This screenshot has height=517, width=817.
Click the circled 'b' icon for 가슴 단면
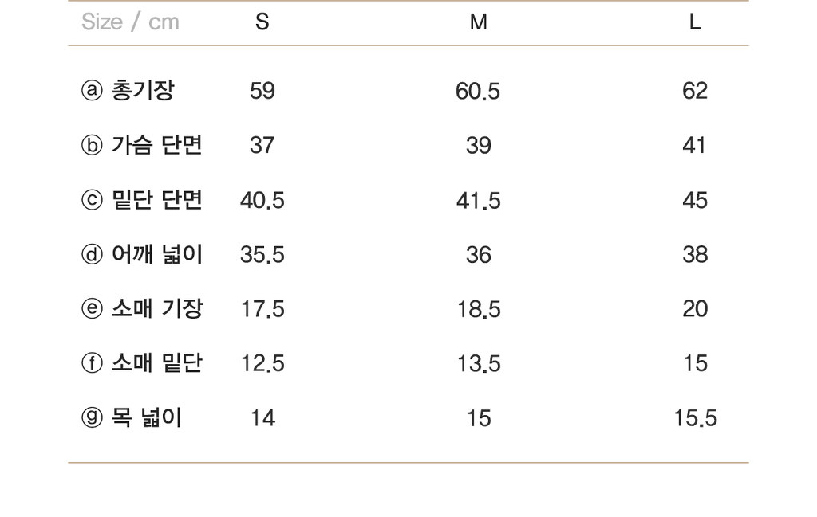[x=92, y=145]
